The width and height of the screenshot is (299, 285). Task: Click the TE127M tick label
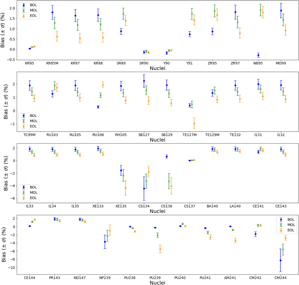[x=189, y=135]
